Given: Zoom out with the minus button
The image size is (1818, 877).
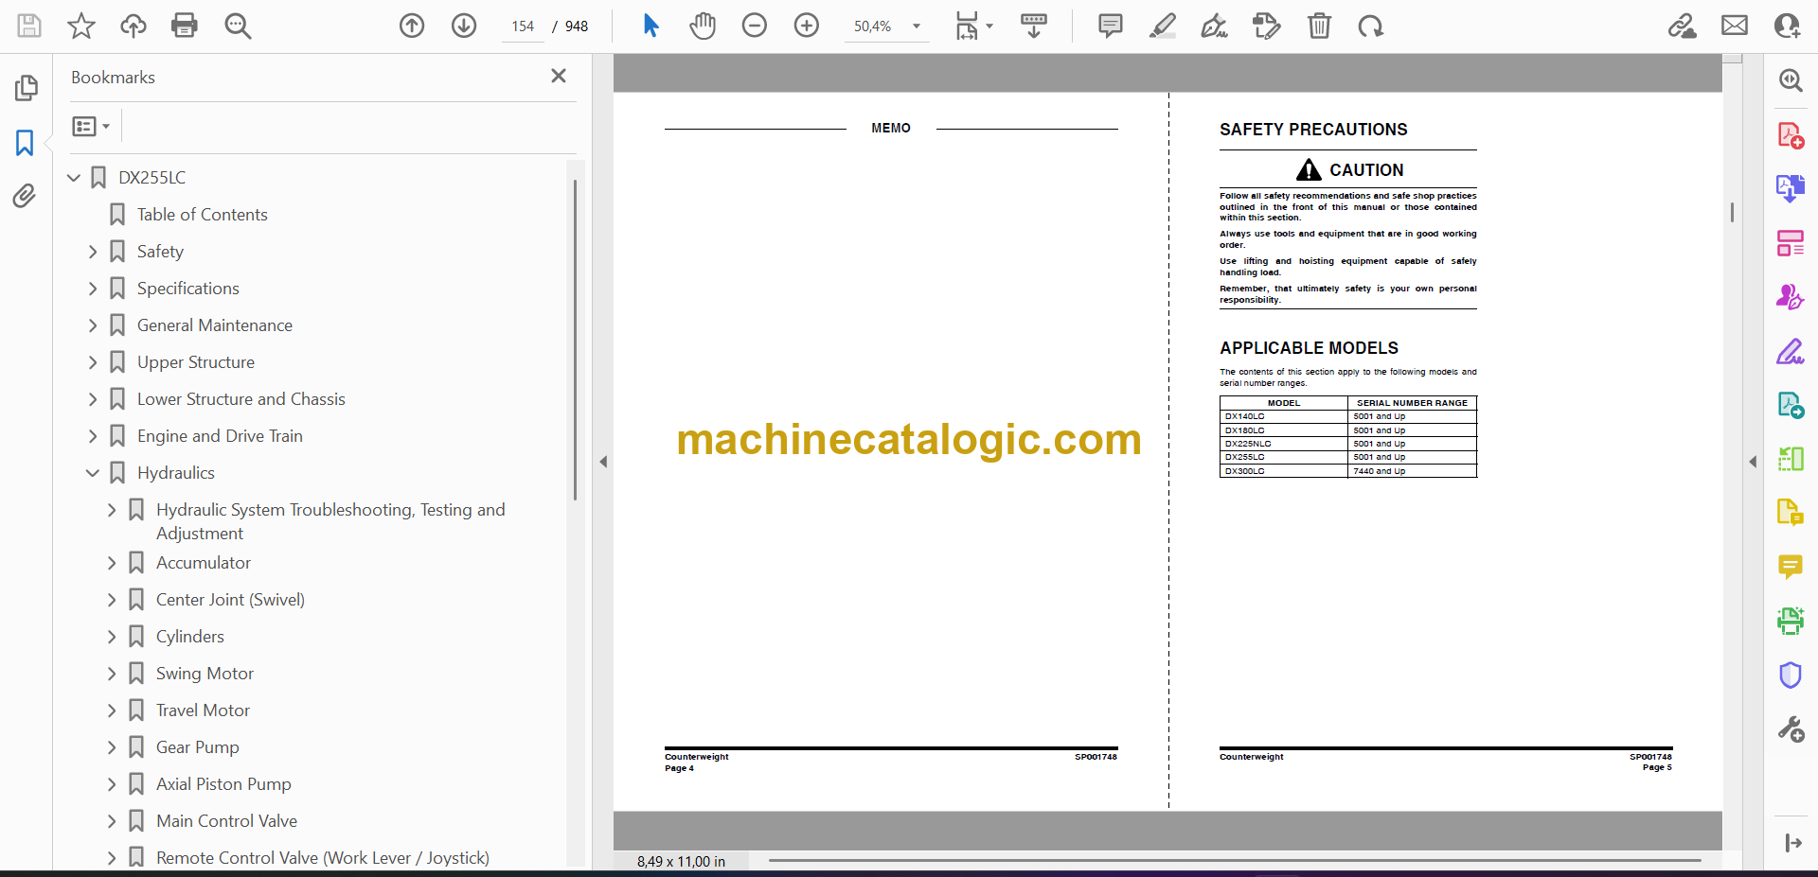Looking at the screenshot, I should [x=755, y=26].
